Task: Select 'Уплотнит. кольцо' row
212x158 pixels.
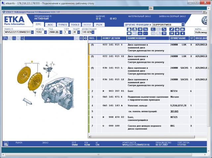Action: (x=148, y=107)
